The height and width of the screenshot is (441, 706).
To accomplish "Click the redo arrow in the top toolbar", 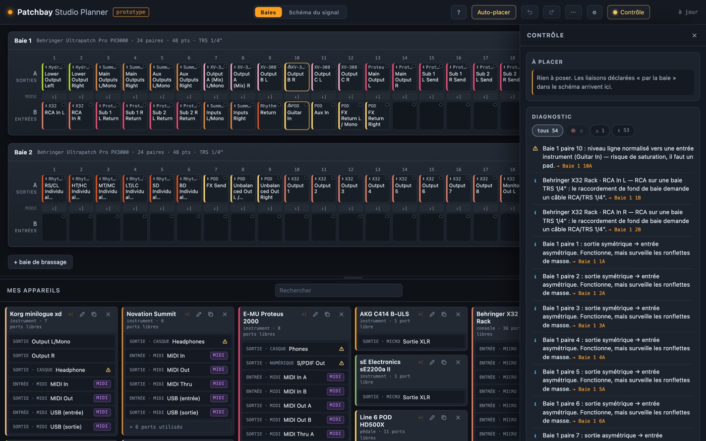I will click(x=551, y=12).
